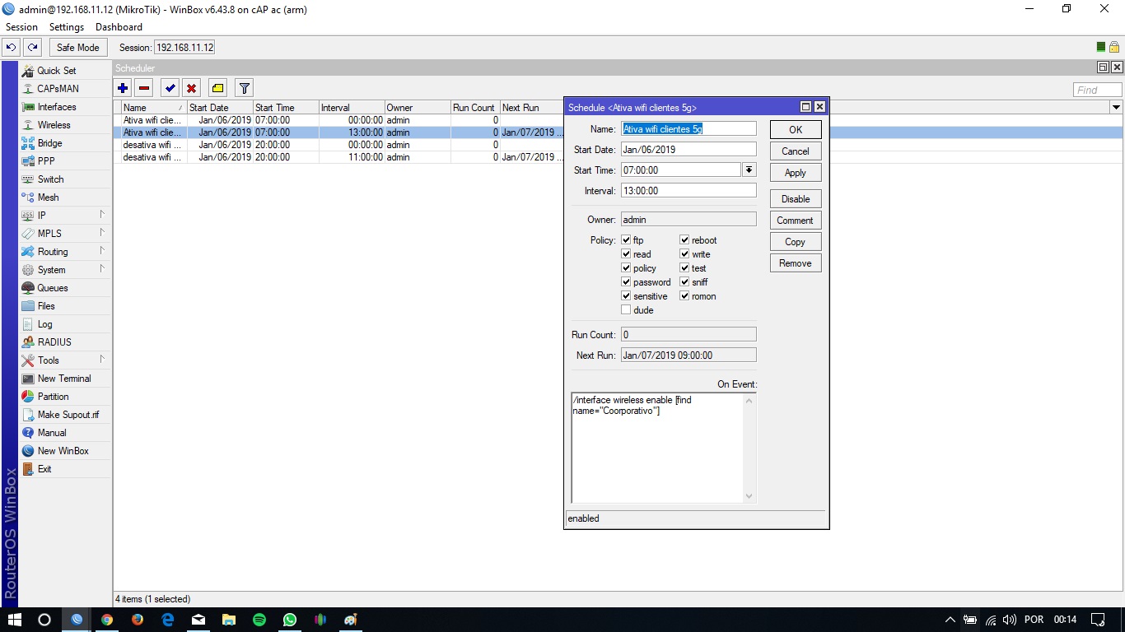
Task: Toggle the policy checkbox
Action: point(626,268)
